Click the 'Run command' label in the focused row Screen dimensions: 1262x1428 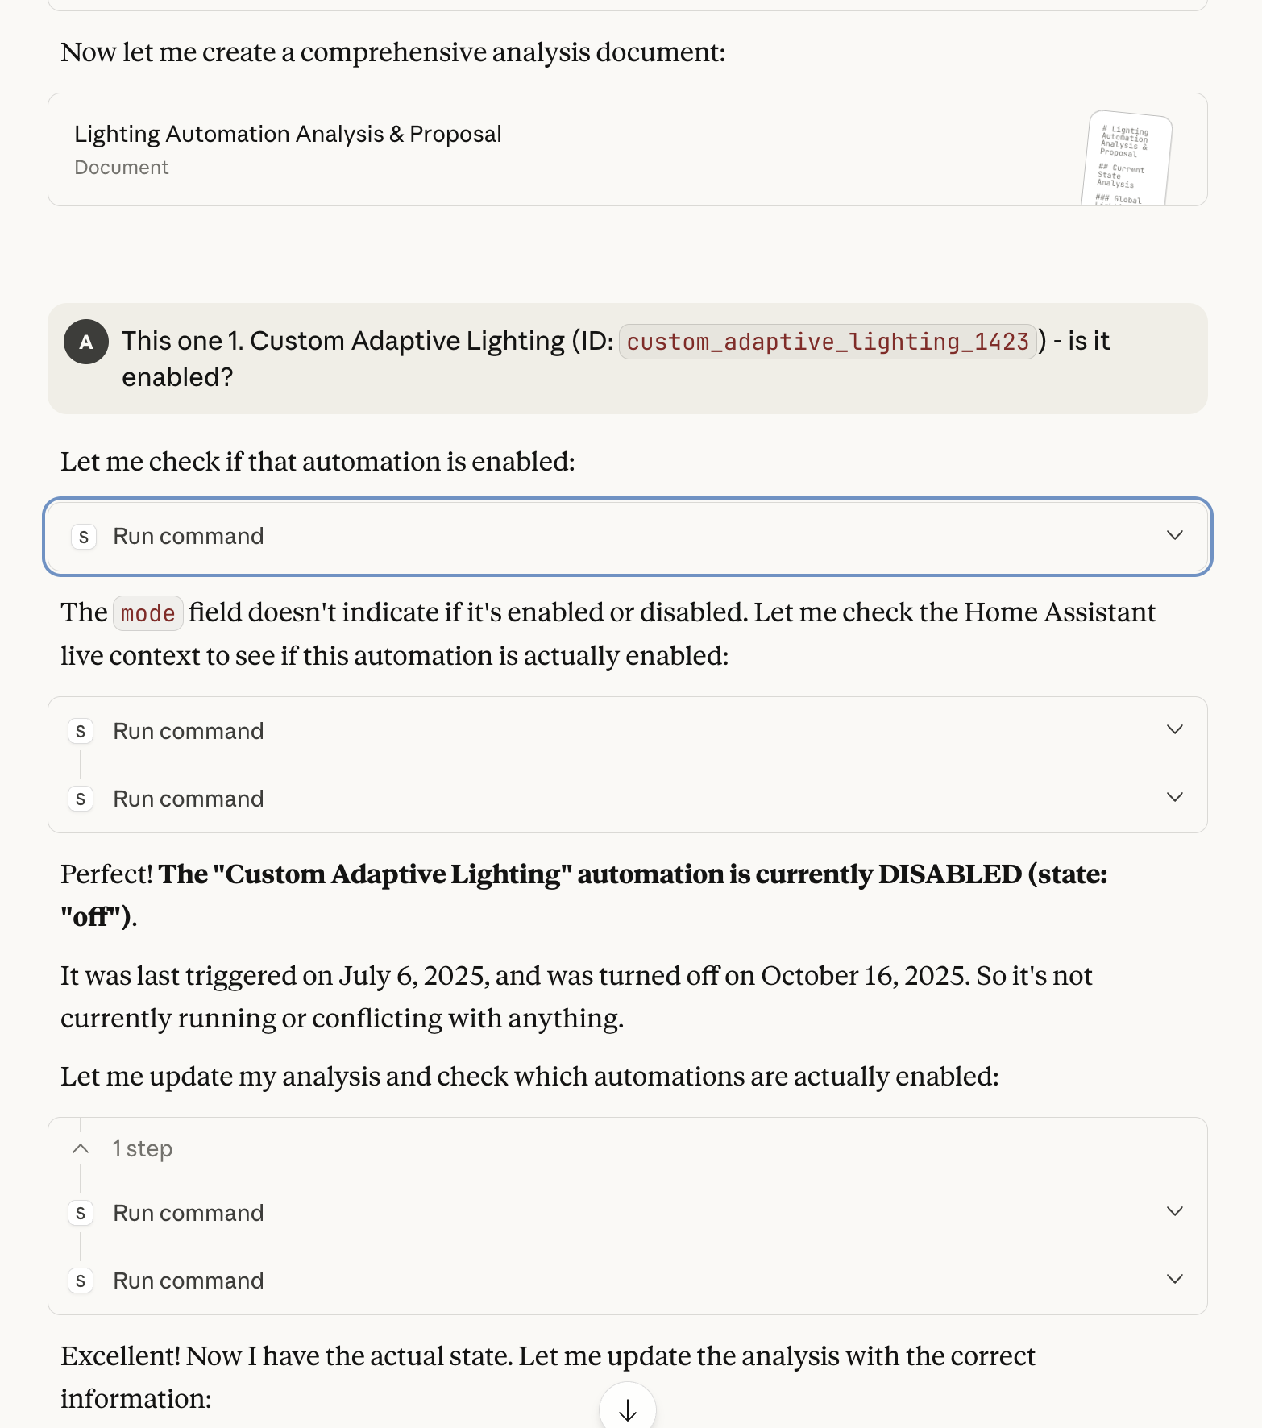pyautogui.click(x=189, y=537)
